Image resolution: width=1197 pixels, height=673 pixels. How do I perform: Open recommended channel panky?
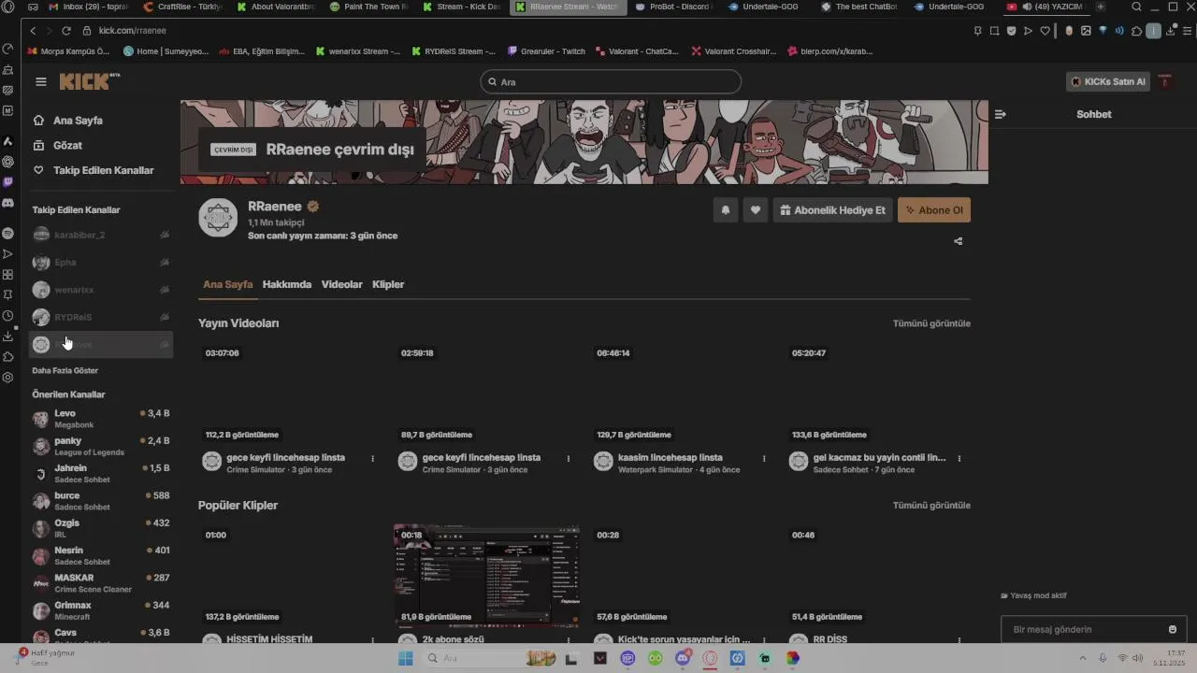[101, 446]
